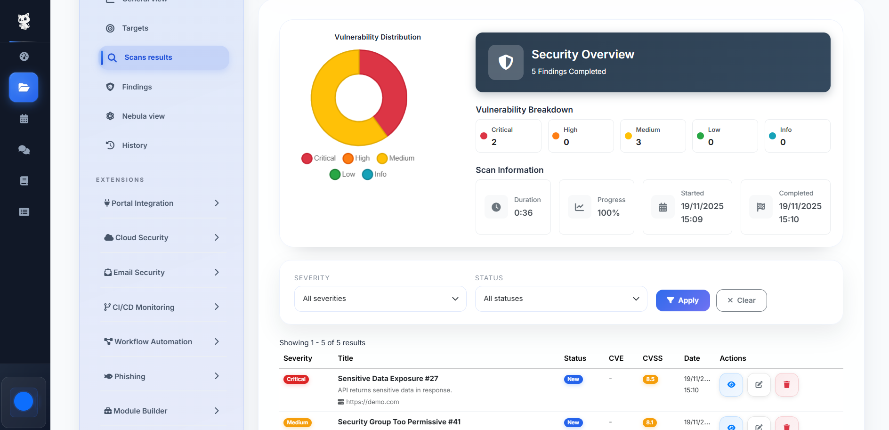Toggle the eye icon on Security Group Too Permissive #41
The height and width of the screenshot is (430, 889).
[x=731, y=426]
